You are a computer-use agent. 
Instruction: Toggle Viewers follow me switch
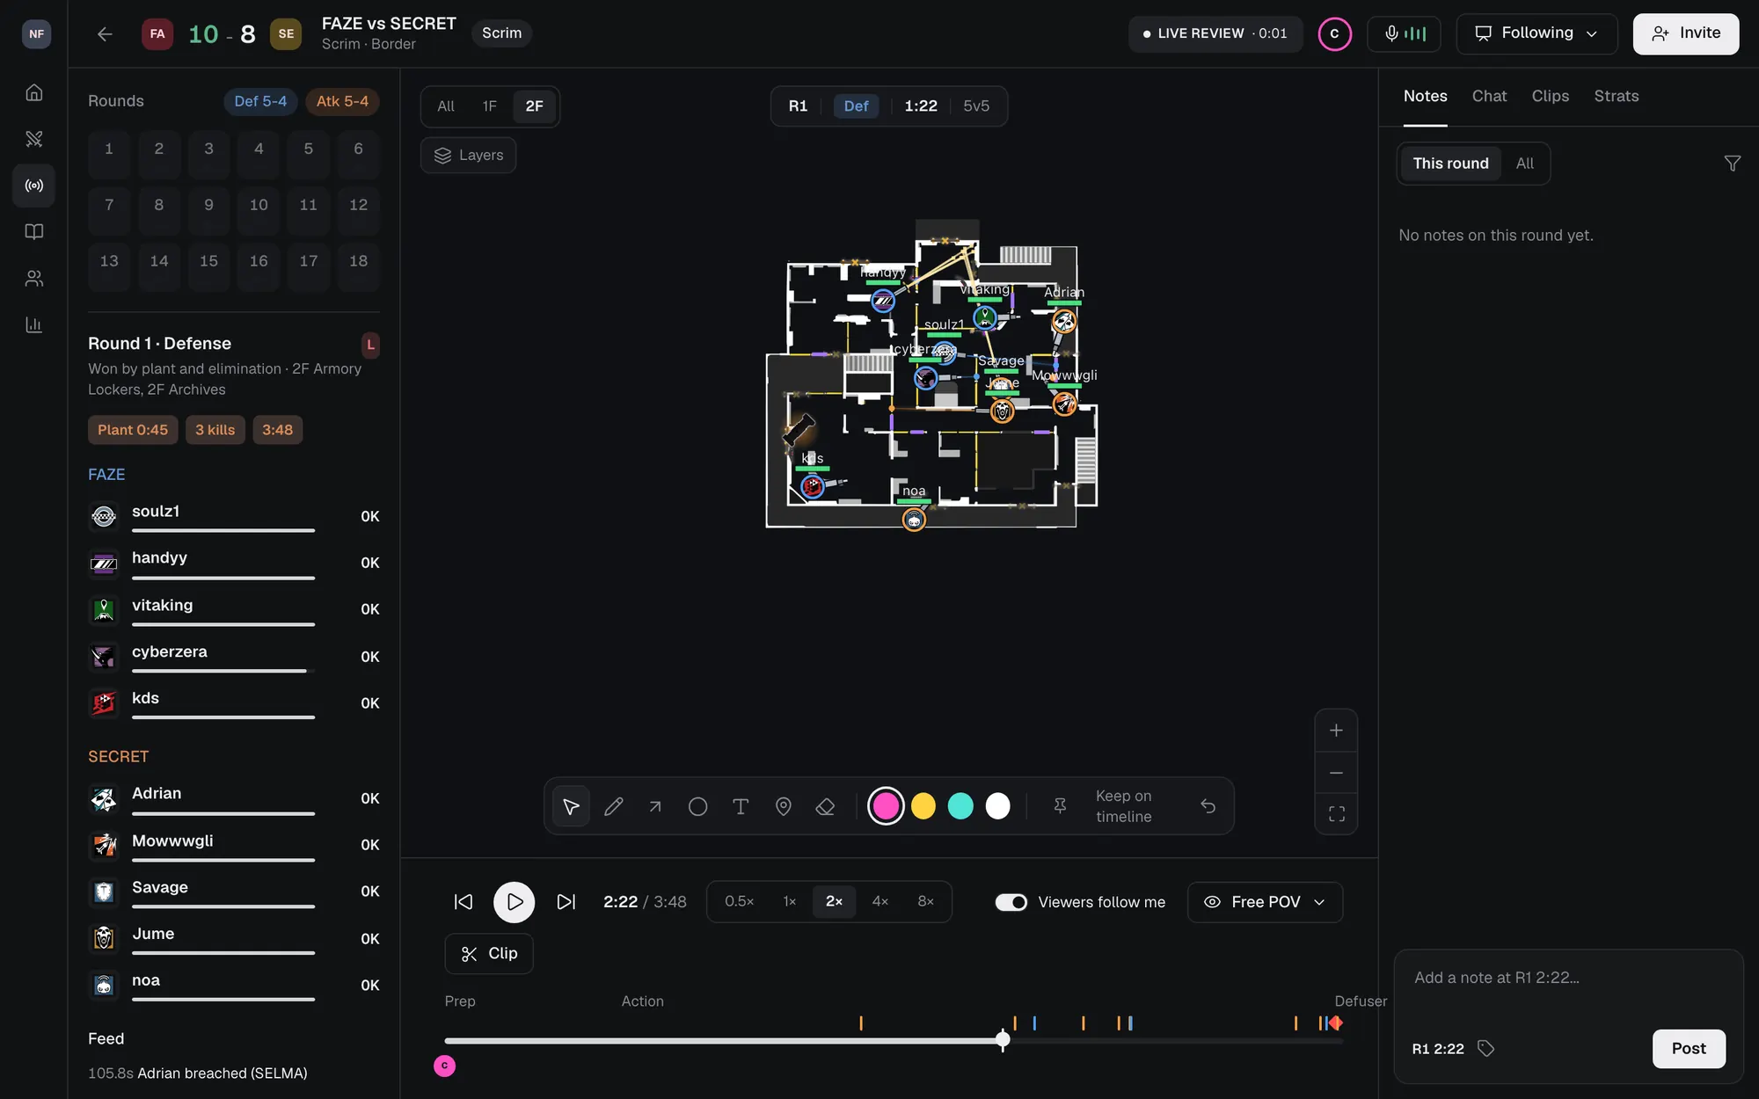[x=1011, y=902]
